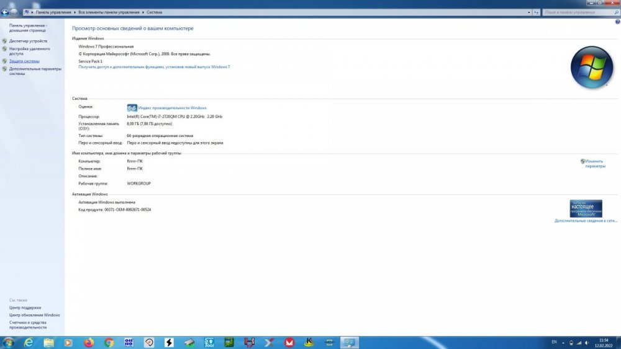Screen dimensions: 621x349
Task: Go back with the navigation back arrow
Action: pyautogui.click(x=5, y=12)
